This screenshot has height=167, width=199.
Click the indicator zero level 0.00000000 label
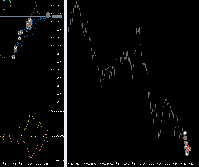coord(58,136)
